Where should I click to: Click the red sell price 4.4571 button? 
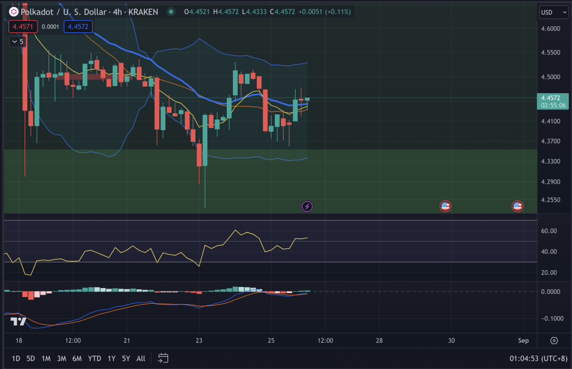(23, 27)
